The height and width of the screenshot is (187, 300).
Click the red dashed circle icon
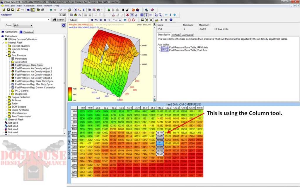[129, 20]
